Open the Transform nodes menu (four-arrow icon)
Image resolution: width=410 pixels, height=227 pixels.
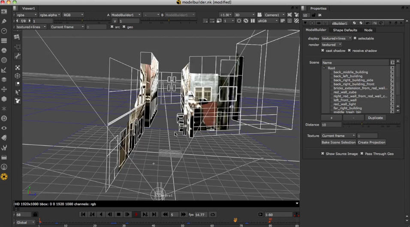point(4,90)
